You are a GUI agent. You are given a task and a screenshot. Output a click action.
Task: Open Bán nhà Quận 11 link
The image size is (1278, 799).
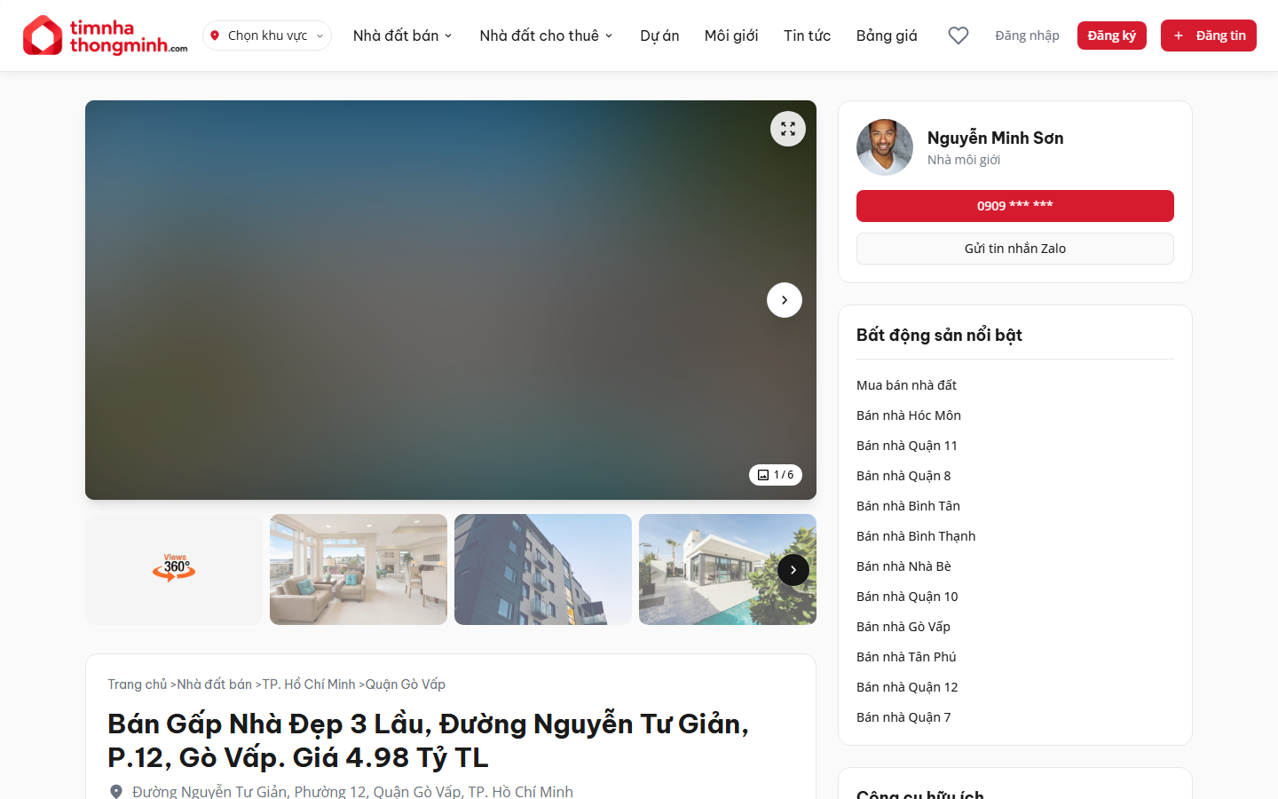tap(907, 446)
